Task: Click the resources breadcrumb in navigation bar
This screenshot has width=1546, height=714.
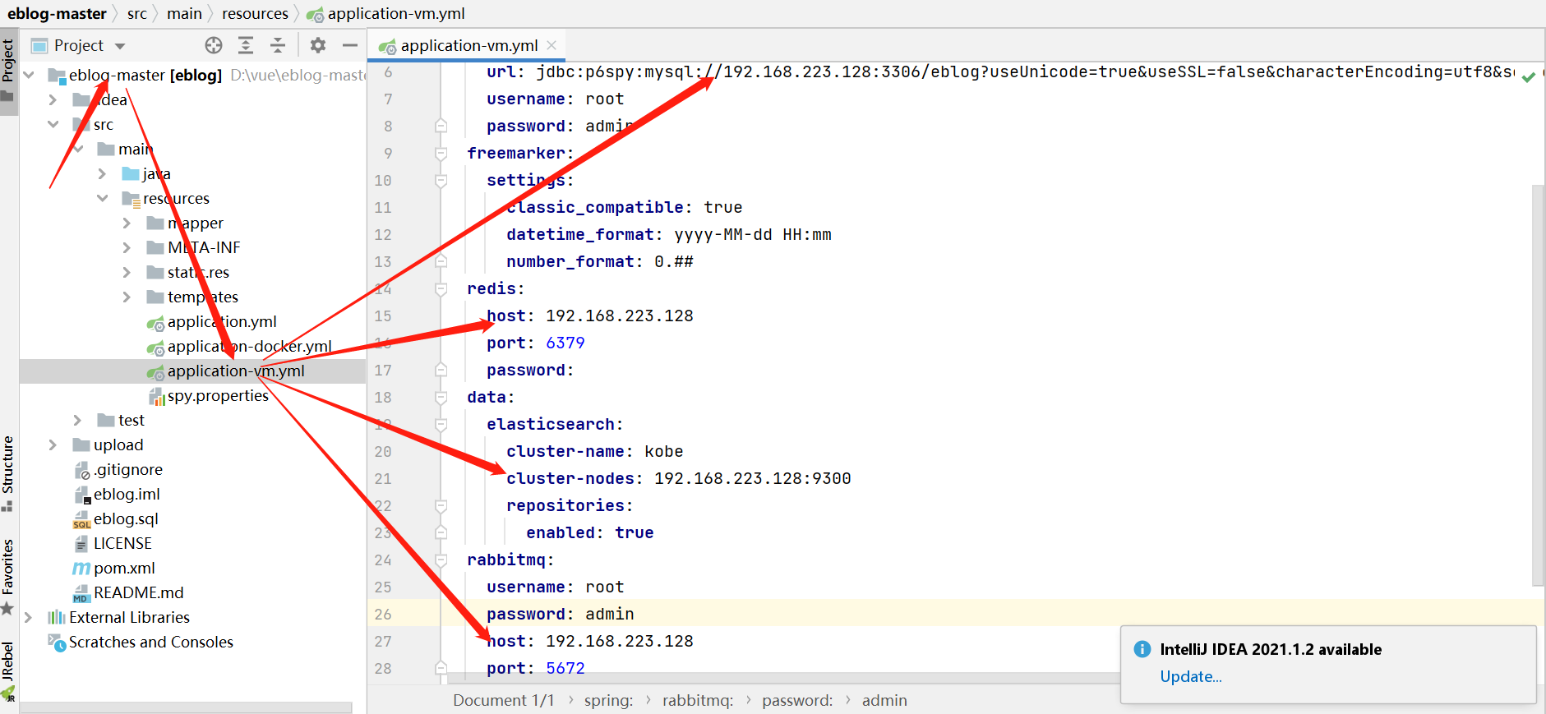Action: (255, 13)
